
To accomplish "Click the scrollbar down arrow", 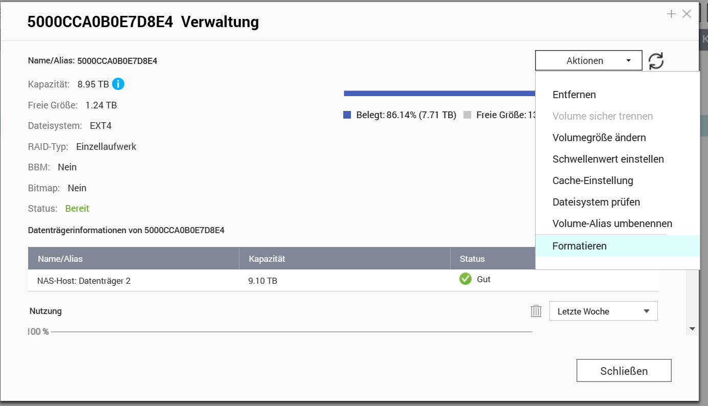I will (692, 329).
